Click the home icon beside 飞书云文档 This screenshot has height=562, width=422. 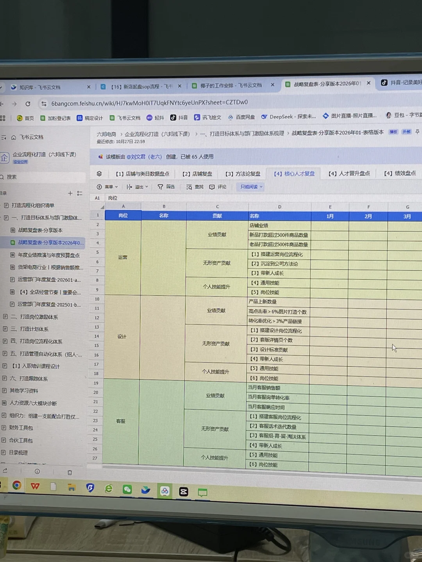14,137
